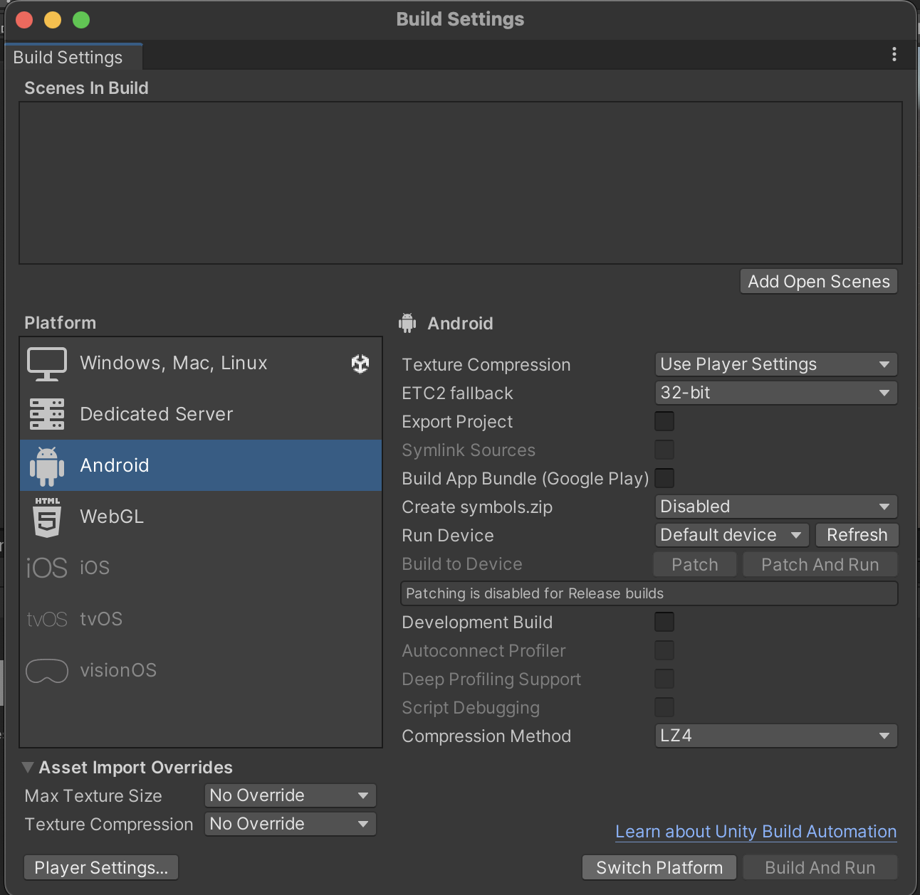Click the Switch Platform button
The image size is (920, 895).
coord(659,868)
